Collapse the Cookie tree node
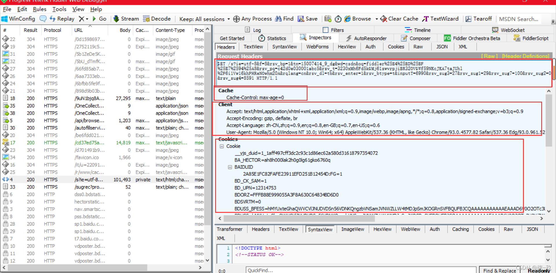Viewport: 556px width, 273px height. point(222,146)
